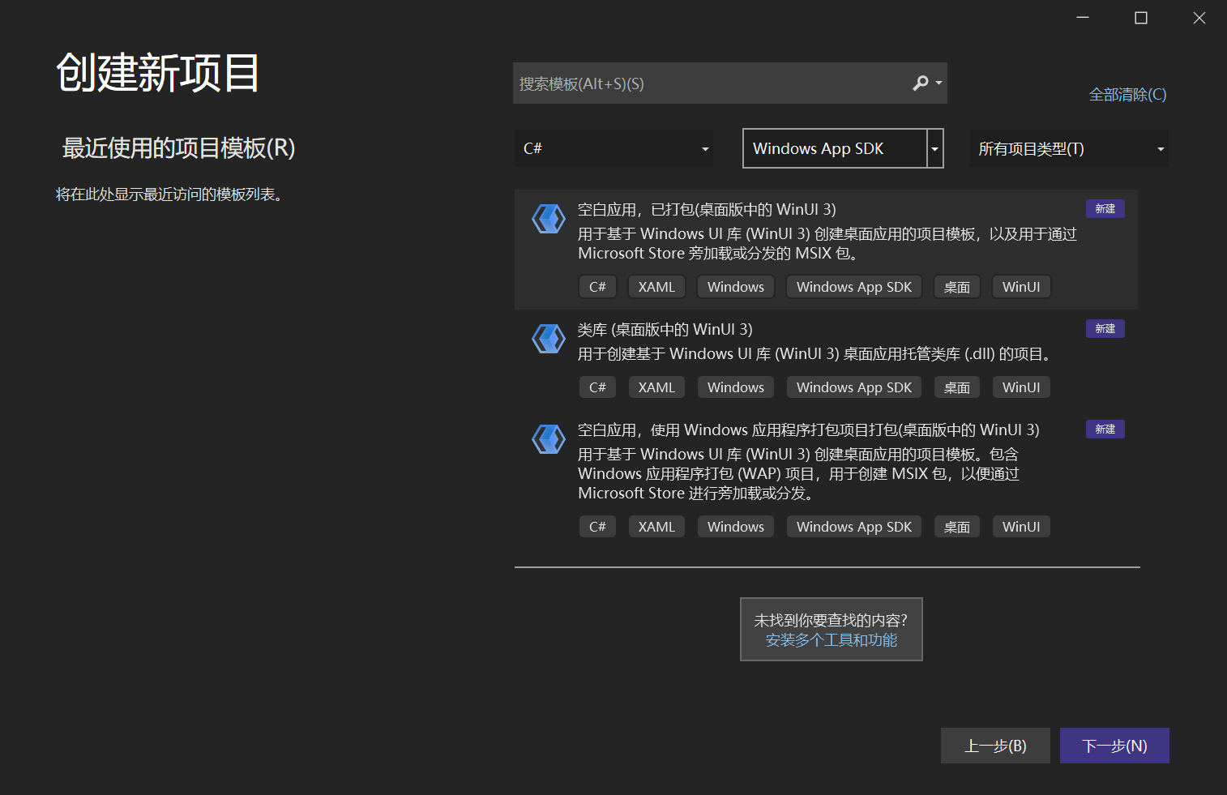Click 新建 badge on first template

coord(1105,209)
